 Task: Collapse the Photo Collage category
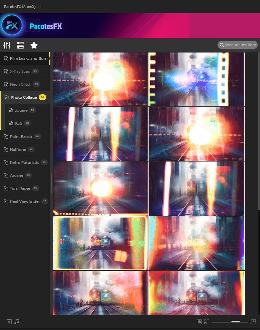pyautogui.click(x=24, y=97)
